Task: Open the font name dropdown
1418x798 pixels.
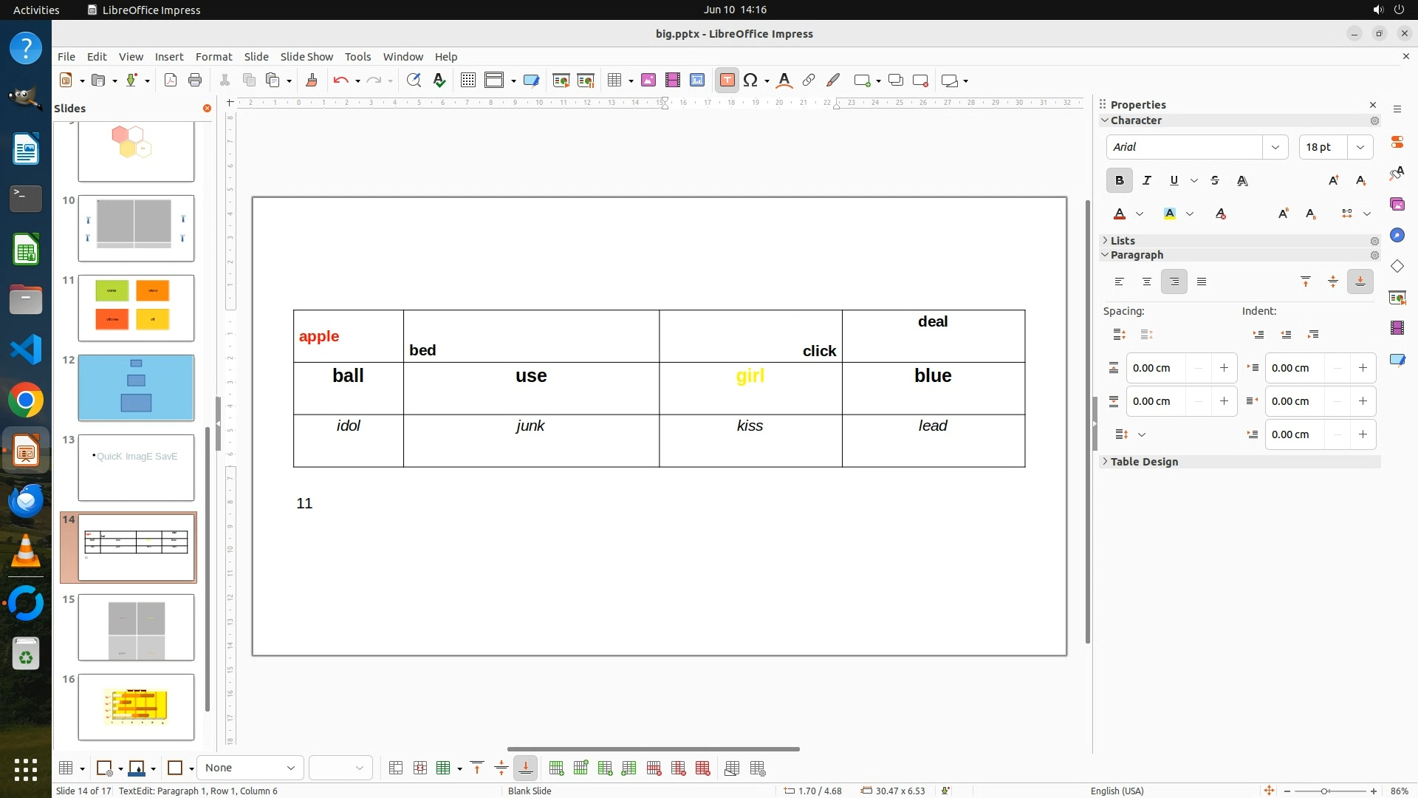Action: tap(1275, 147)
